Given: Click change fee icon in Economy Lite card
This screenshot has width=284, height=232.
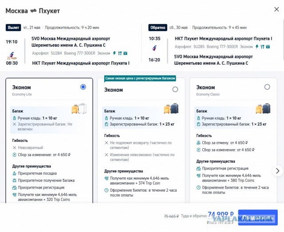Looking at the screenshot, I should [x=15, y=155].
